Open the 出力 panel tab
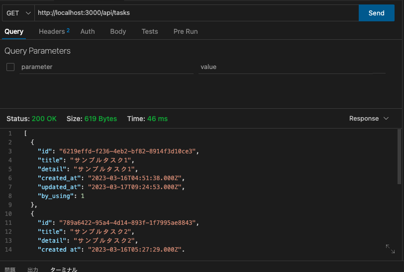The width and height of the screenshot is (404, 272). coord(33,269)
